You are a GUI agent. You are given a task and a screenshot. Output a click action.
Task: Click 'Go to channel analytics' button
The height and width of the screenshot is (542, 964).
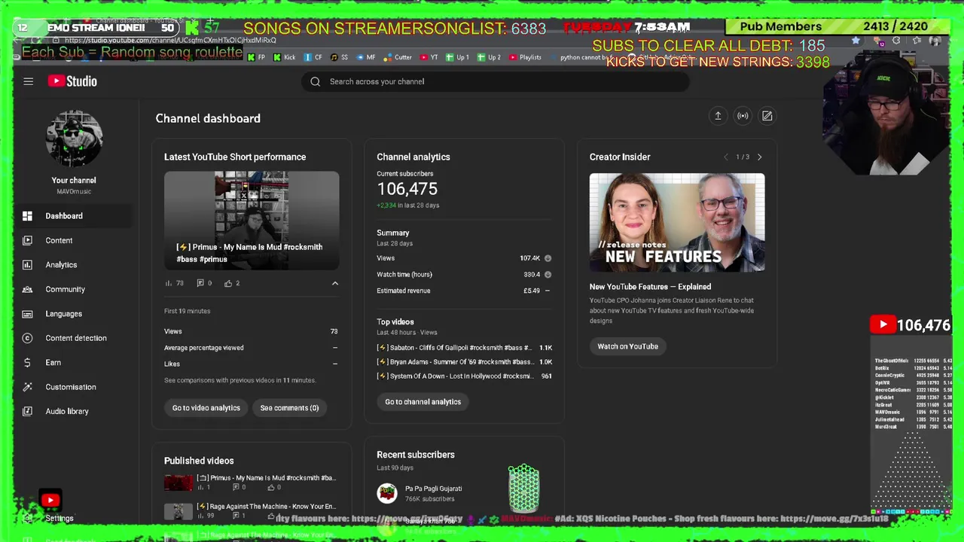click(423, 402)
